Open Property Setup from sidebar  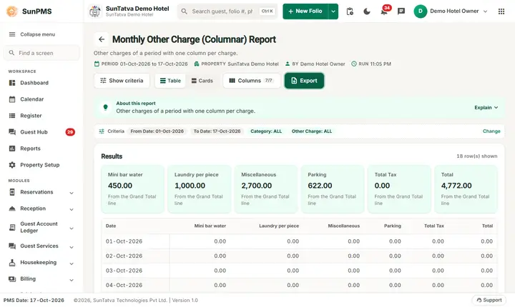(41, 165)
